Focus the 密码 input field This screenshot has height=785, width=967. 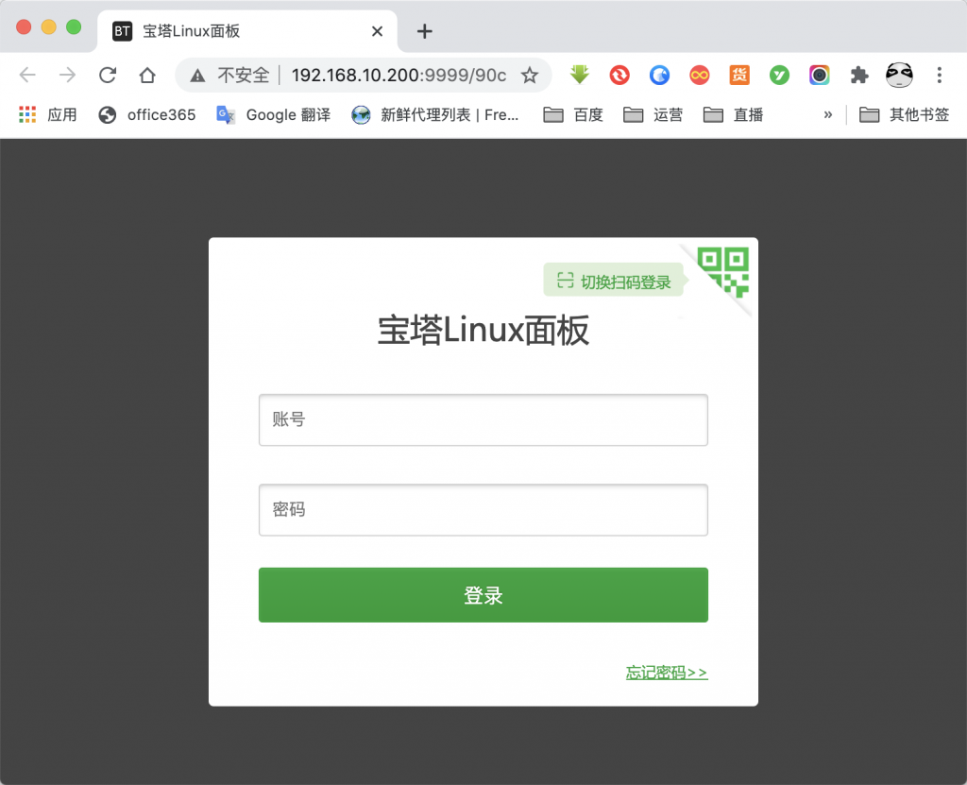(x=483, y=510)
